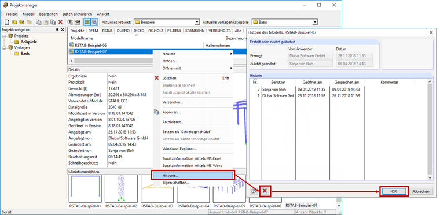Screen dimensions: 440x215
Task: Open the Aktuelle Vorlagenkategorie dropdown
Action: coord(315,22)
